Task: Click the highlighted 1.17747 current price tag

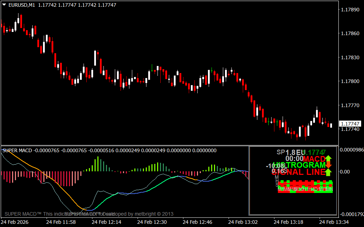Action: pos(350,124)
